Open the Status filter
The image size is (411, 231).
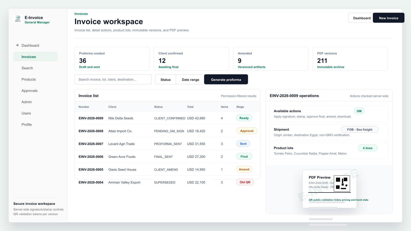click(x=166, y=80)
